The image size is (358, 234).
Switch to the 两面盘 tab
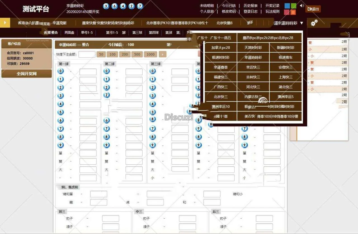69,33
